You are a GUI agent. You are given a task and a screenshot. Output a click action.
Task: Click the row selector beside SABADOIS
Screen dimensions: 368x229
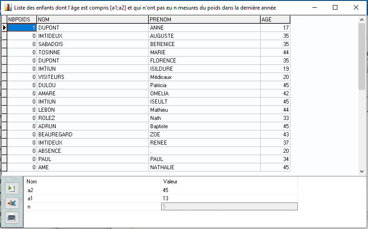4,44
